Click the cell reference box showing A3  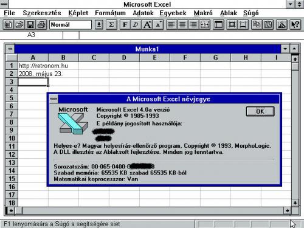click(x=32, y=35)
